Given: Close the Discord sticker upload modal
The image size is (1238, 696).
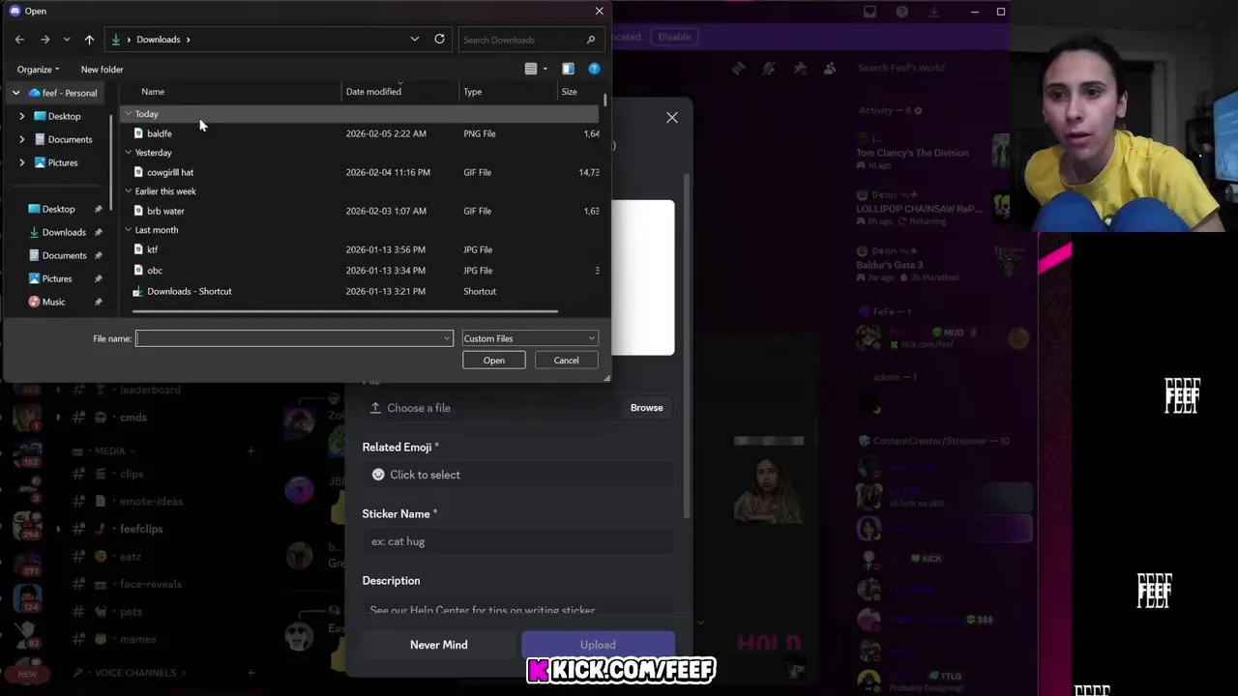Looking at the screenshot, I should 672,118.
